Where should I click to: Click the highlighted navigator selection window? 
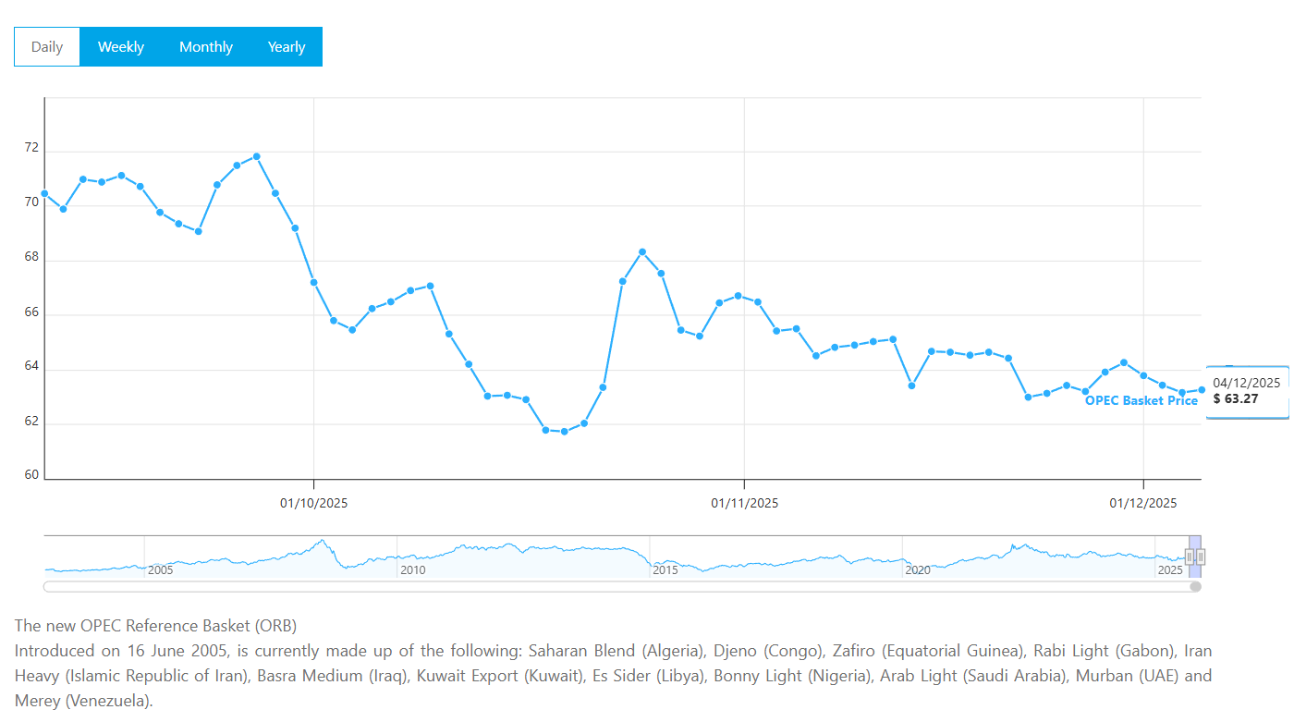coord(1195,545)
